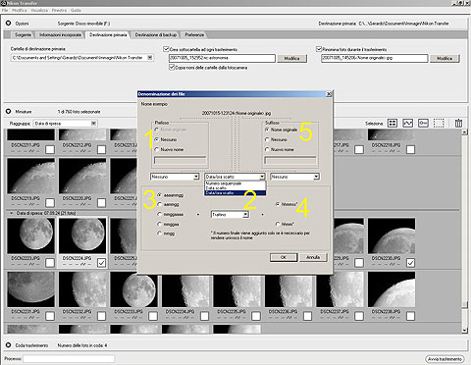
Task: Select Nuovo nome radio under Prefisso
Action: point(157,149)
